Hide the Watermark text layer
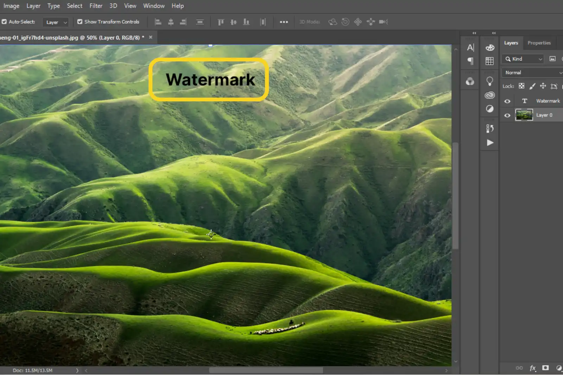563x375 pixels. pyautogui.click(x=507, y=101)
